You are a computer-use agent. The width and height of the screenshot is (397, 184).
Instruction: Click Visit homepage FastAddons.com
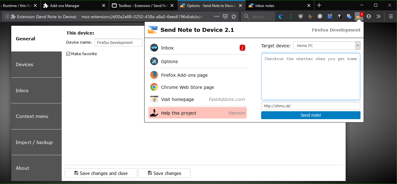198,99
